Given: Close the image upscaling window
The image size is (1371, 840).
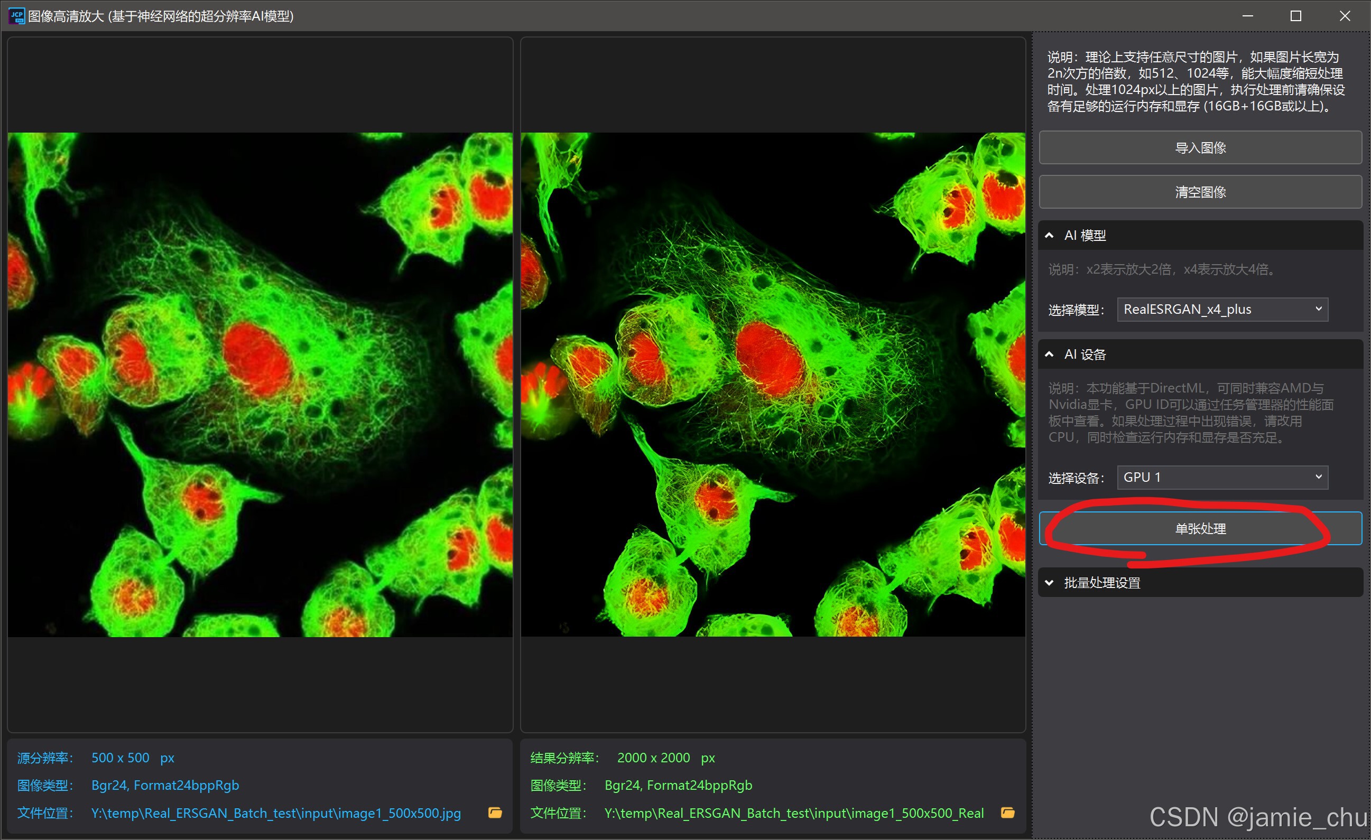Looking at the screenshot, I should [x=1345, y=15].
